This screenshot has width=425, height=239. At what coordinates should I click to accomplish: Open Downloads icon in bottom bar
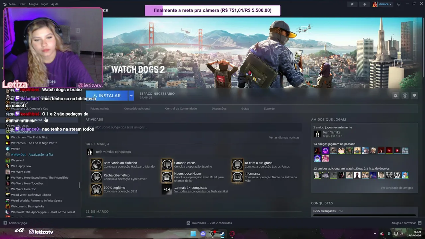[x=188, y=223]
